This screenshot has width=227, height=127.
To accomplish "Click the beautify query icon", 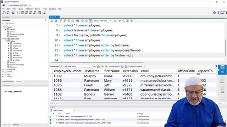I will pyautogui.click(x=120, y=21).
